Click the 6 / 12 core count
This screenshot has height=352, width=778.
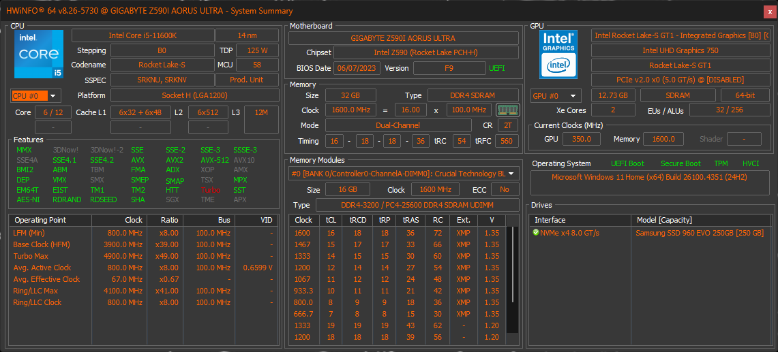(x=53, y=112)
